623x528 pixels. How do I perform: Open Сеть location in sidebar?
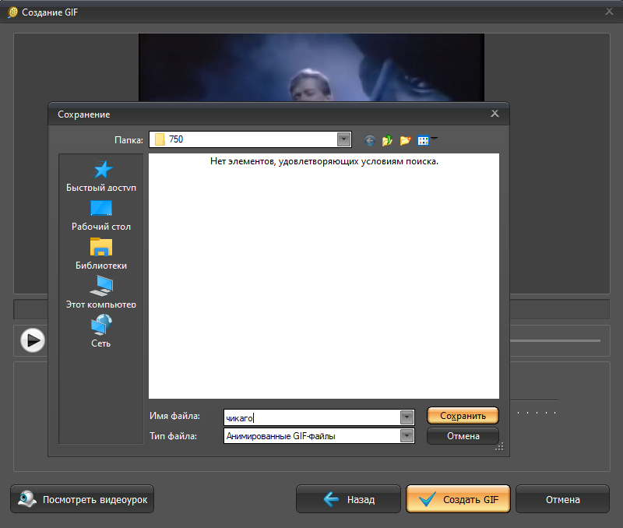(x=101, y=332)
